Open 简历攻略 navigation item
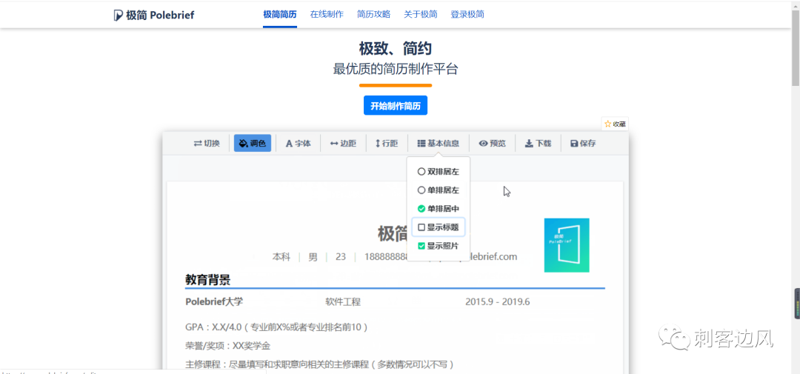Viewport: 800px width, 374px height. point(373,14)
